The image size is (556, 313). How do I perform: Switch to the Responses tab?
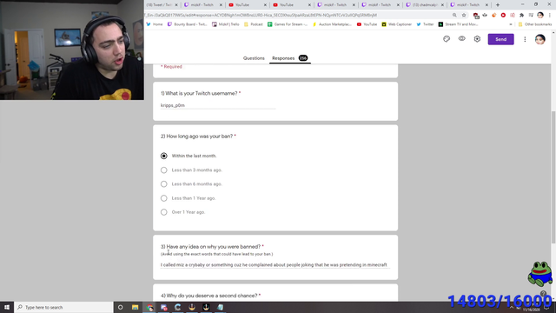point(289,58)
